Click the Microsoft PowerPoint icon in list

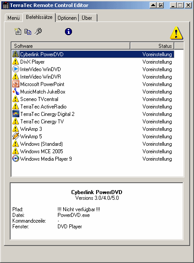point(16,84)
